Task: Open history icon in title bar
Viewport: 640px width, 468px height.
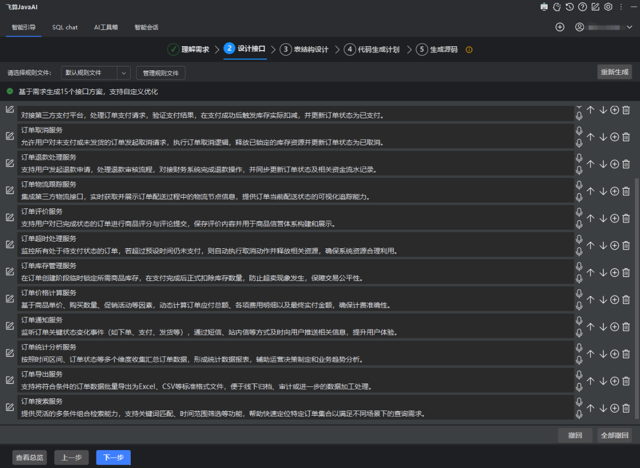Action: pyautogui.click(x=570, y=7)
